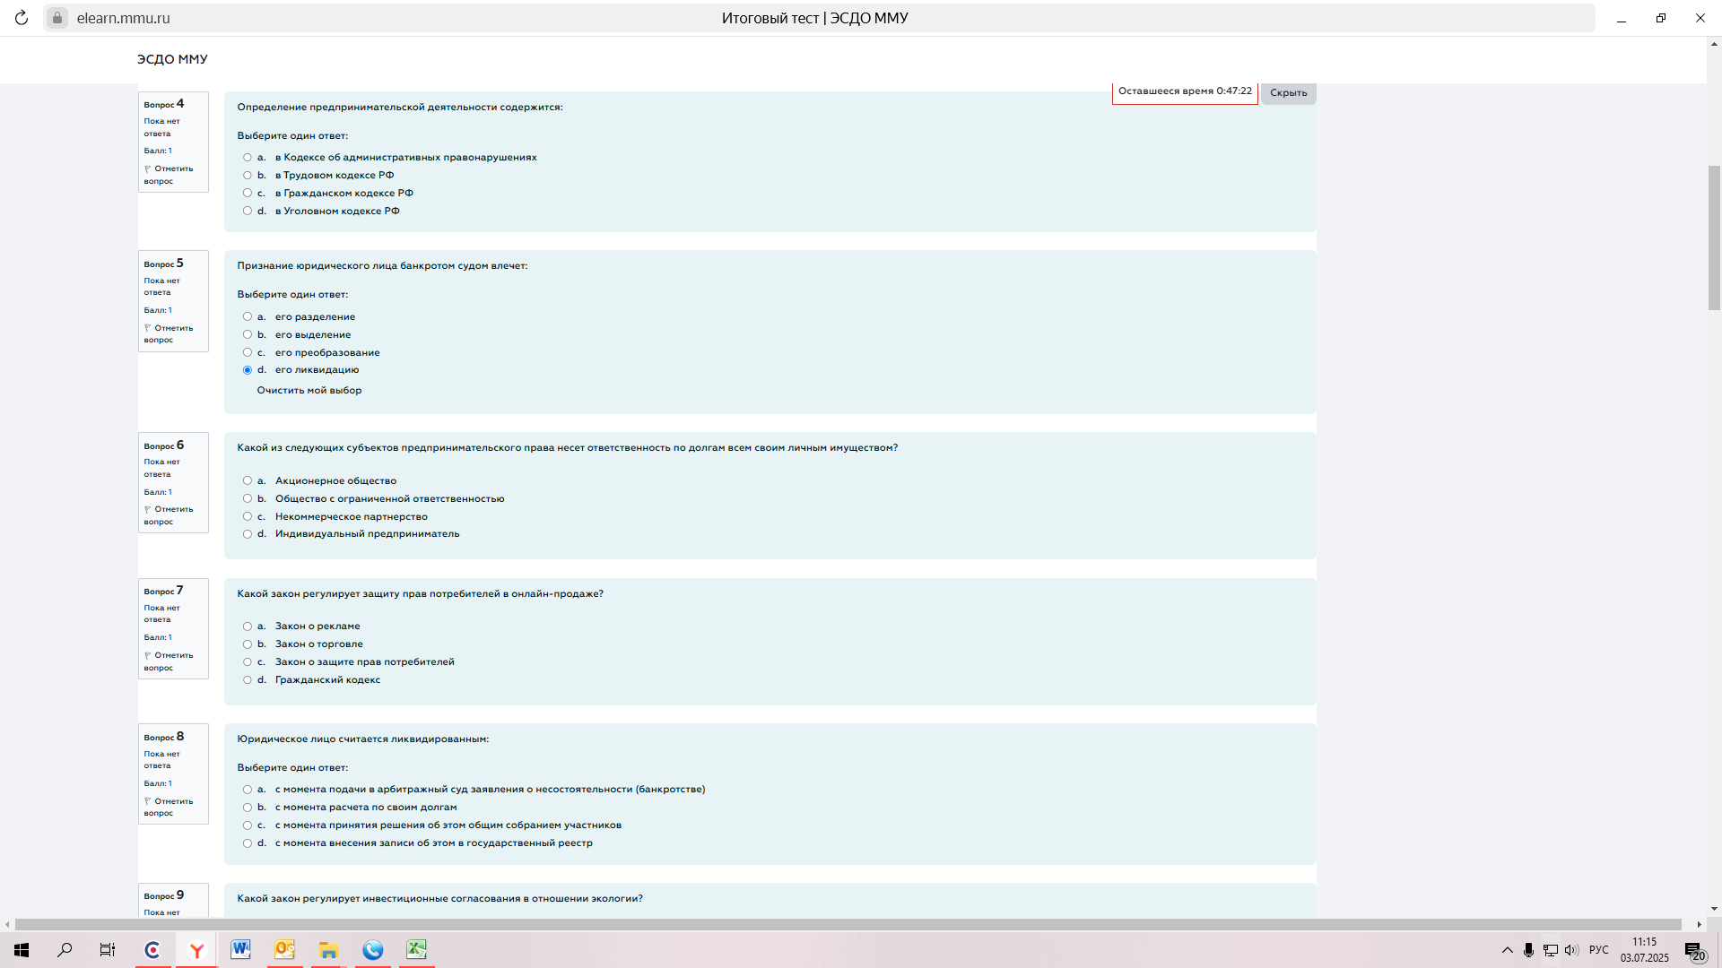
Task: Open the Windows Start menu
Action: pyautogui.click(x=22, y=950)
